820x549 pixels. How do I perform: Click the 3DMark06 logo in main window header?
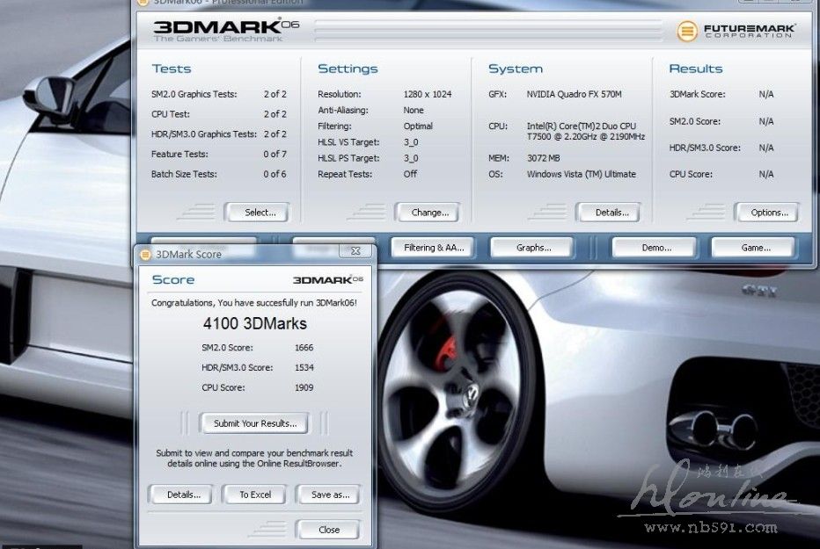point(226,30)
